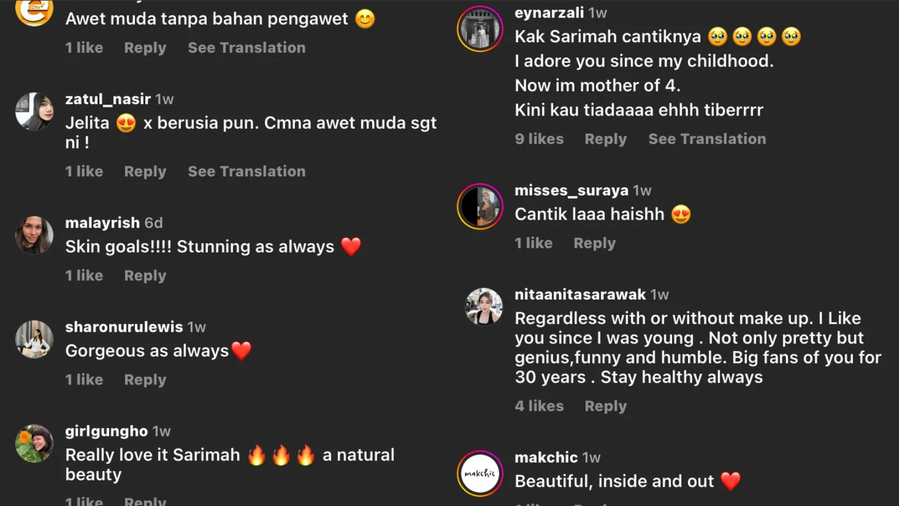This screenshot has width=899, height=506.
Task: Reply to nitaanitasarawak's comment
Action: (x=606, y=406)
